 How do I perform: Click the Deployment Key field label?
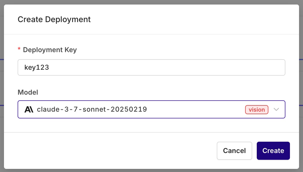click(x=50, y=50)
